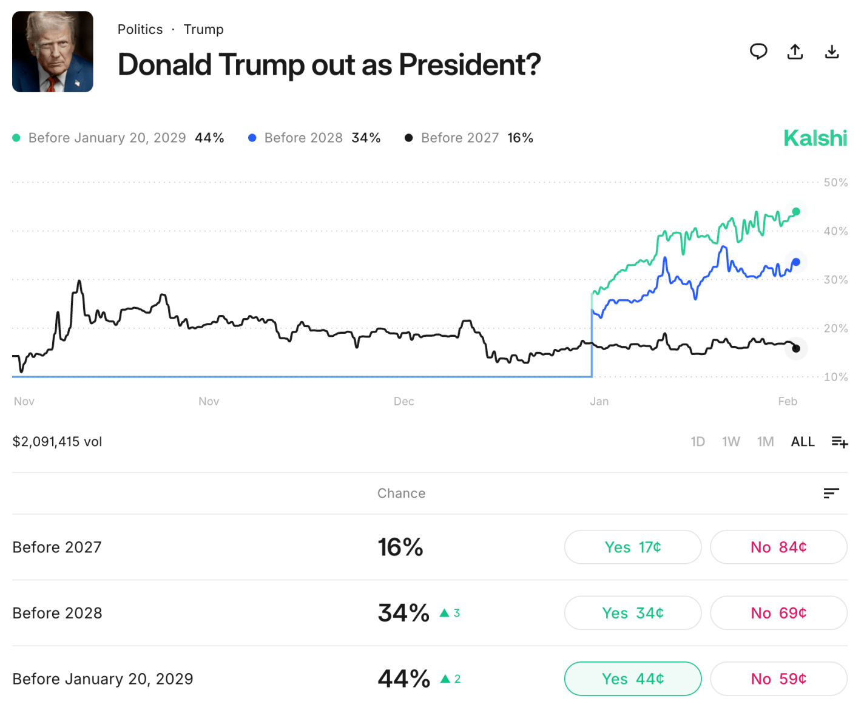
Task: Switch chart to 1W range
Action: coord(731,442)
